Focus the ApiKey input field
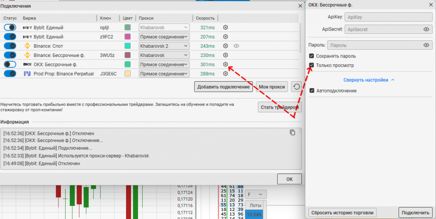Screen dimensions: 436x219 (x=388, y=17)
